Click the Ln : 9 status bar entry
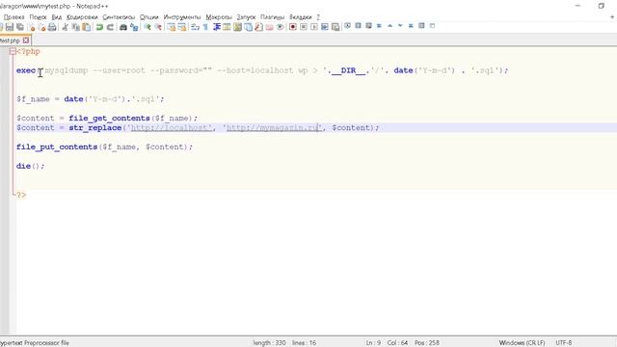 [373, 343]
